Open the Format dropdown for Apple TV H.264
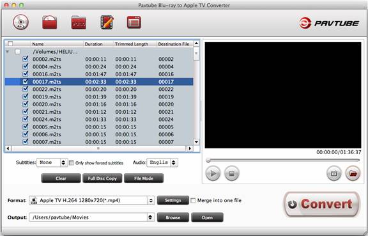368x236 pixels. (x=92, y=201)
